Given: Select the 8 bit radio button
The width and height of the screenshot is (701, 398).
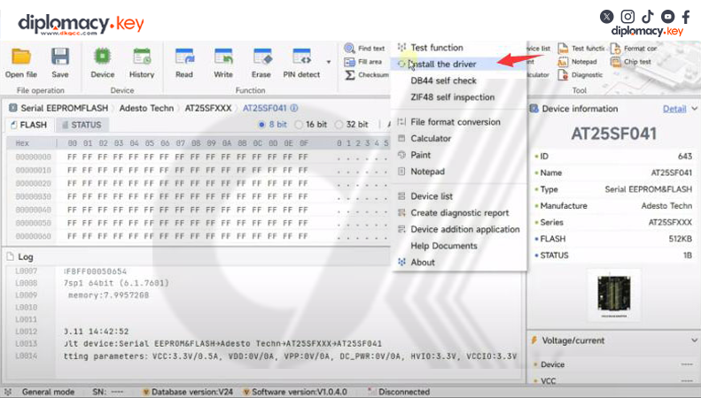Looking at the screenshot, I should click(x=262, y=125).
